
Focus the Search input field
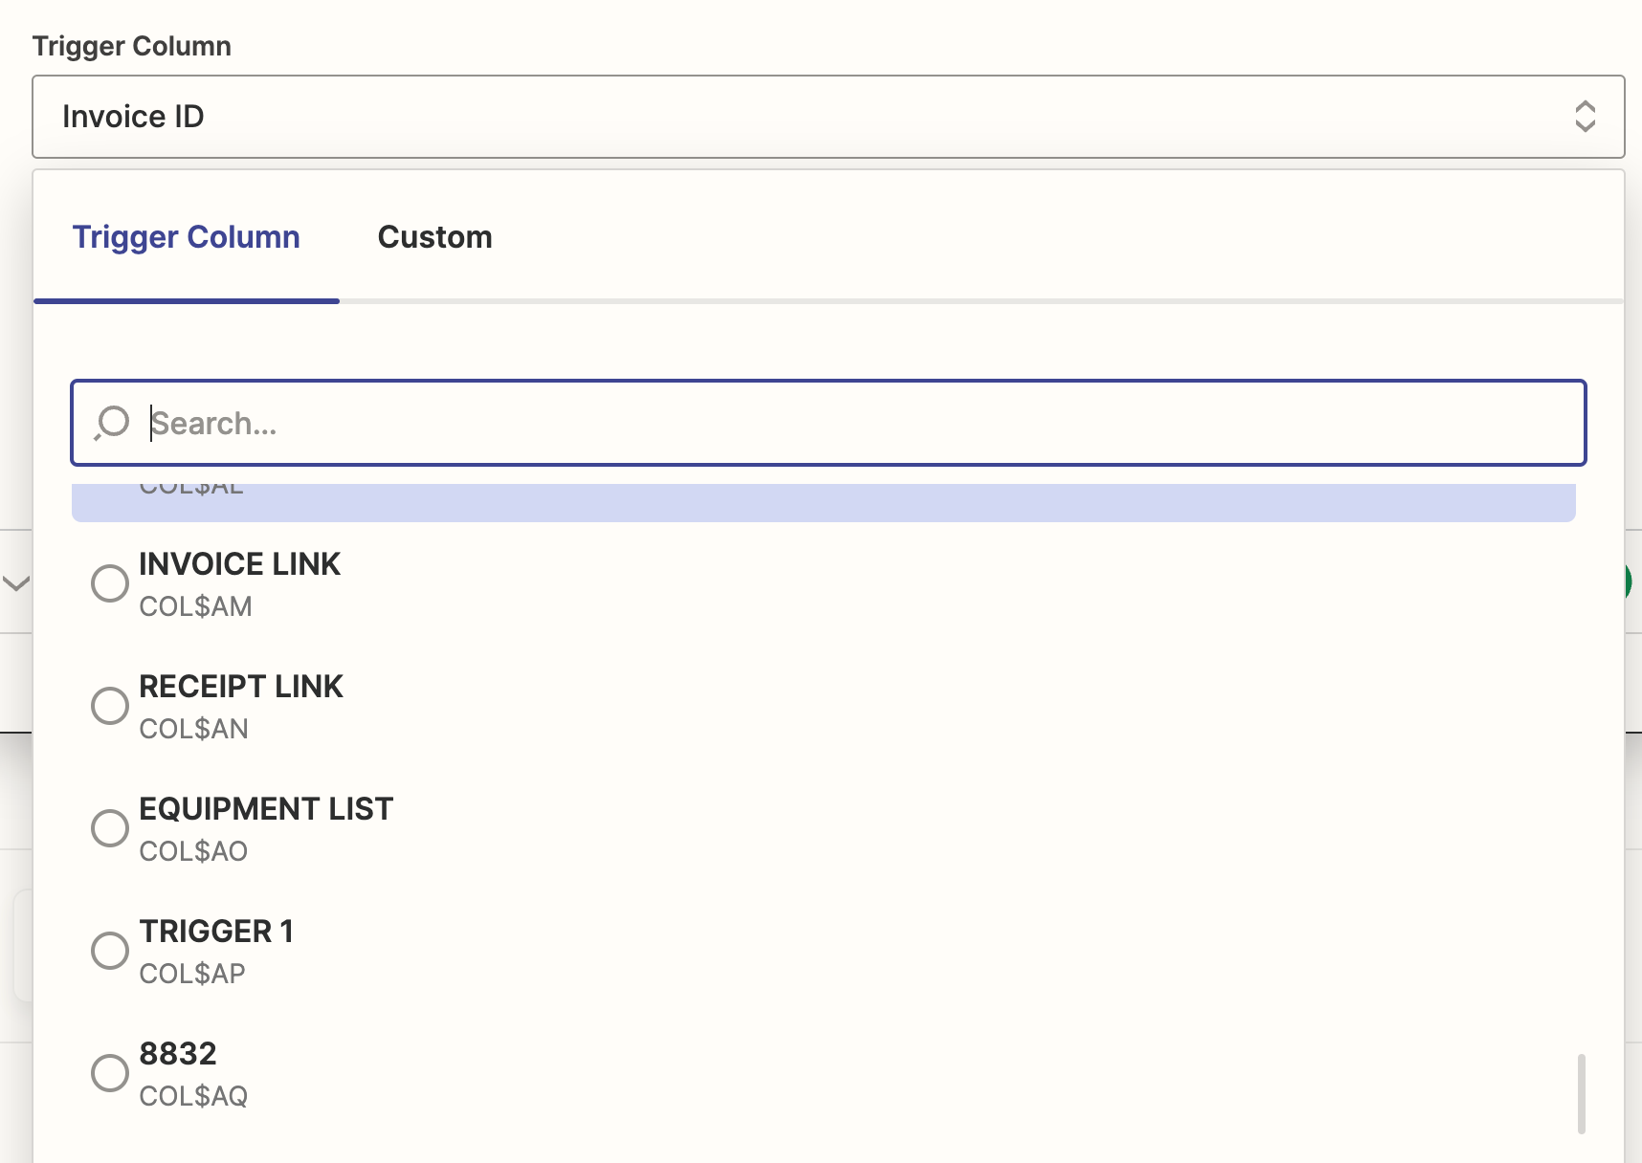tap(829, 423)
